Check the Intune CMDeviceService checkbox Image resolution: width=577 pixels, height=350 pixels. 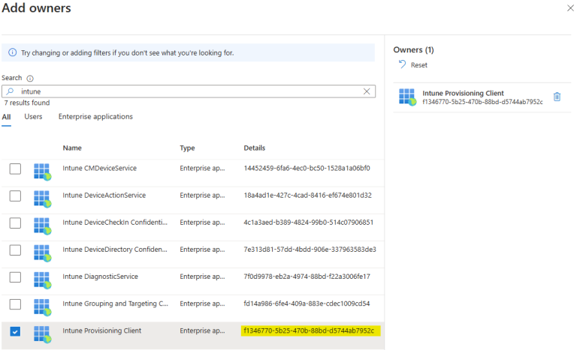[15, 169]
